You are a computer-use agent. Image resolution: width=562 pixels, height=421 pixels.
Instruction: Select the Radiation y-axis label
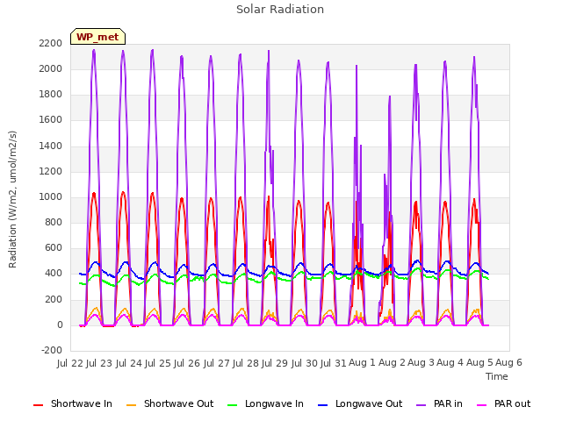(x=12, y=199)
